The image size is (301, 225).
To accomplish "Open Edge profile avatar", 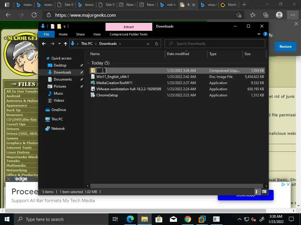I will coord(279,15).
